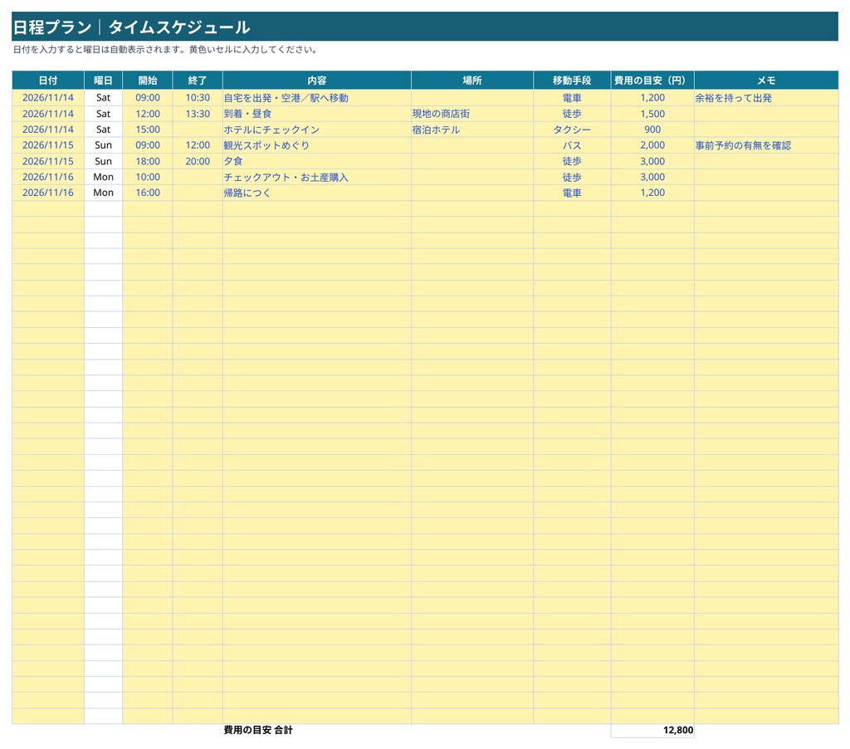This screenshot has height=749, width=850.
Task: Select the タクシー transport cell
Action: point(572,130)
